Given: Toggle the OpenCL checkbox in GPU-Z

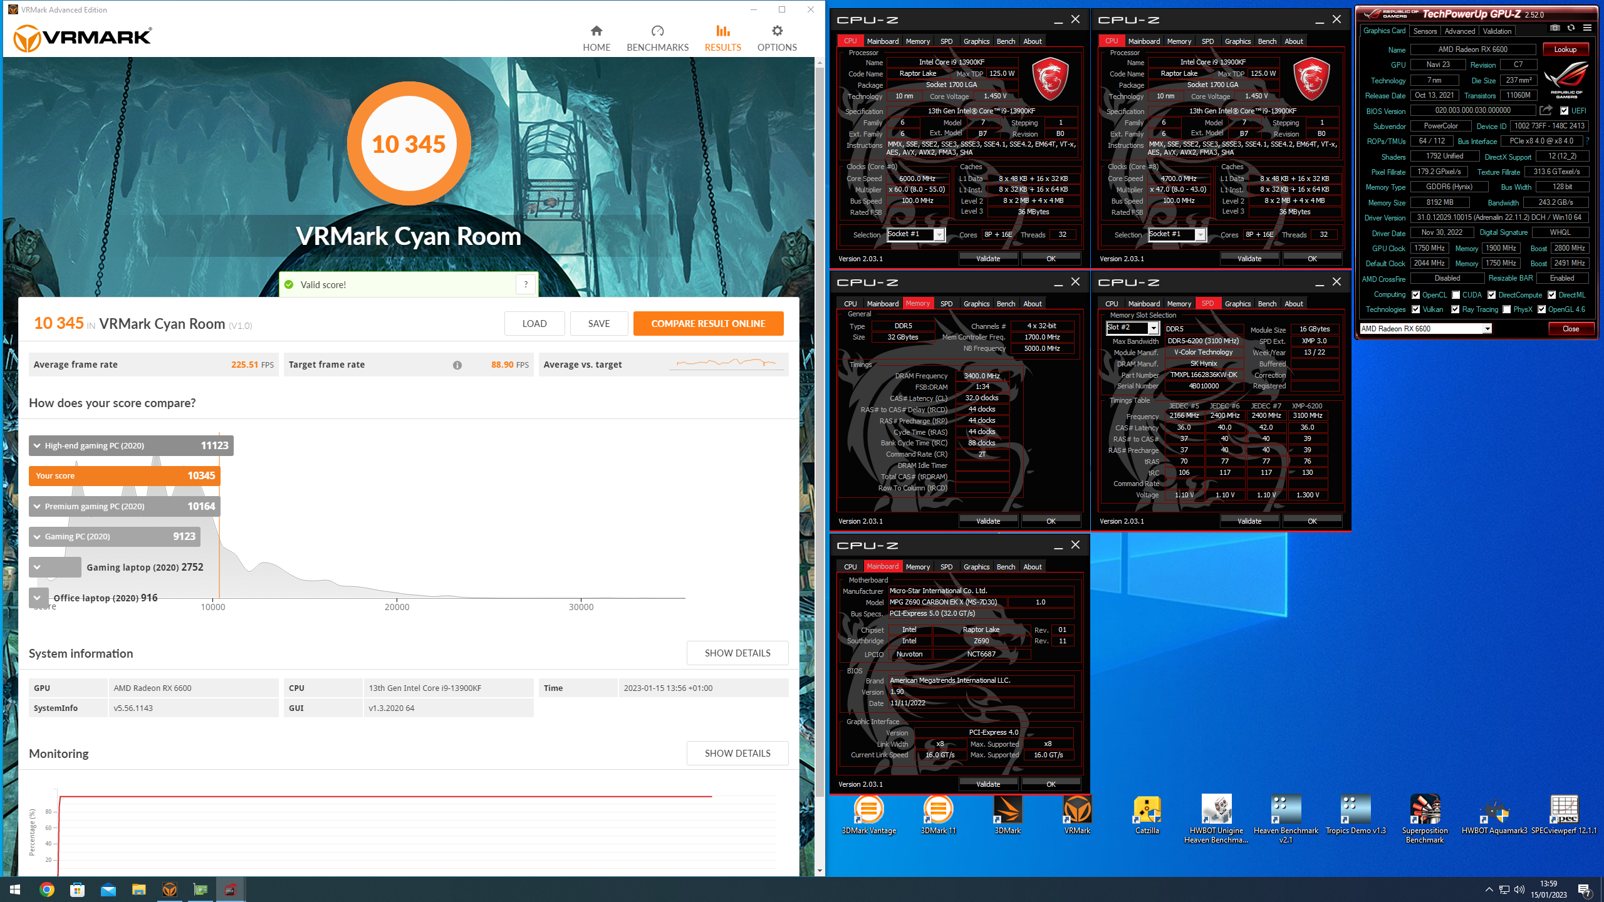Looking at the screenshot, I should 1415,295.
